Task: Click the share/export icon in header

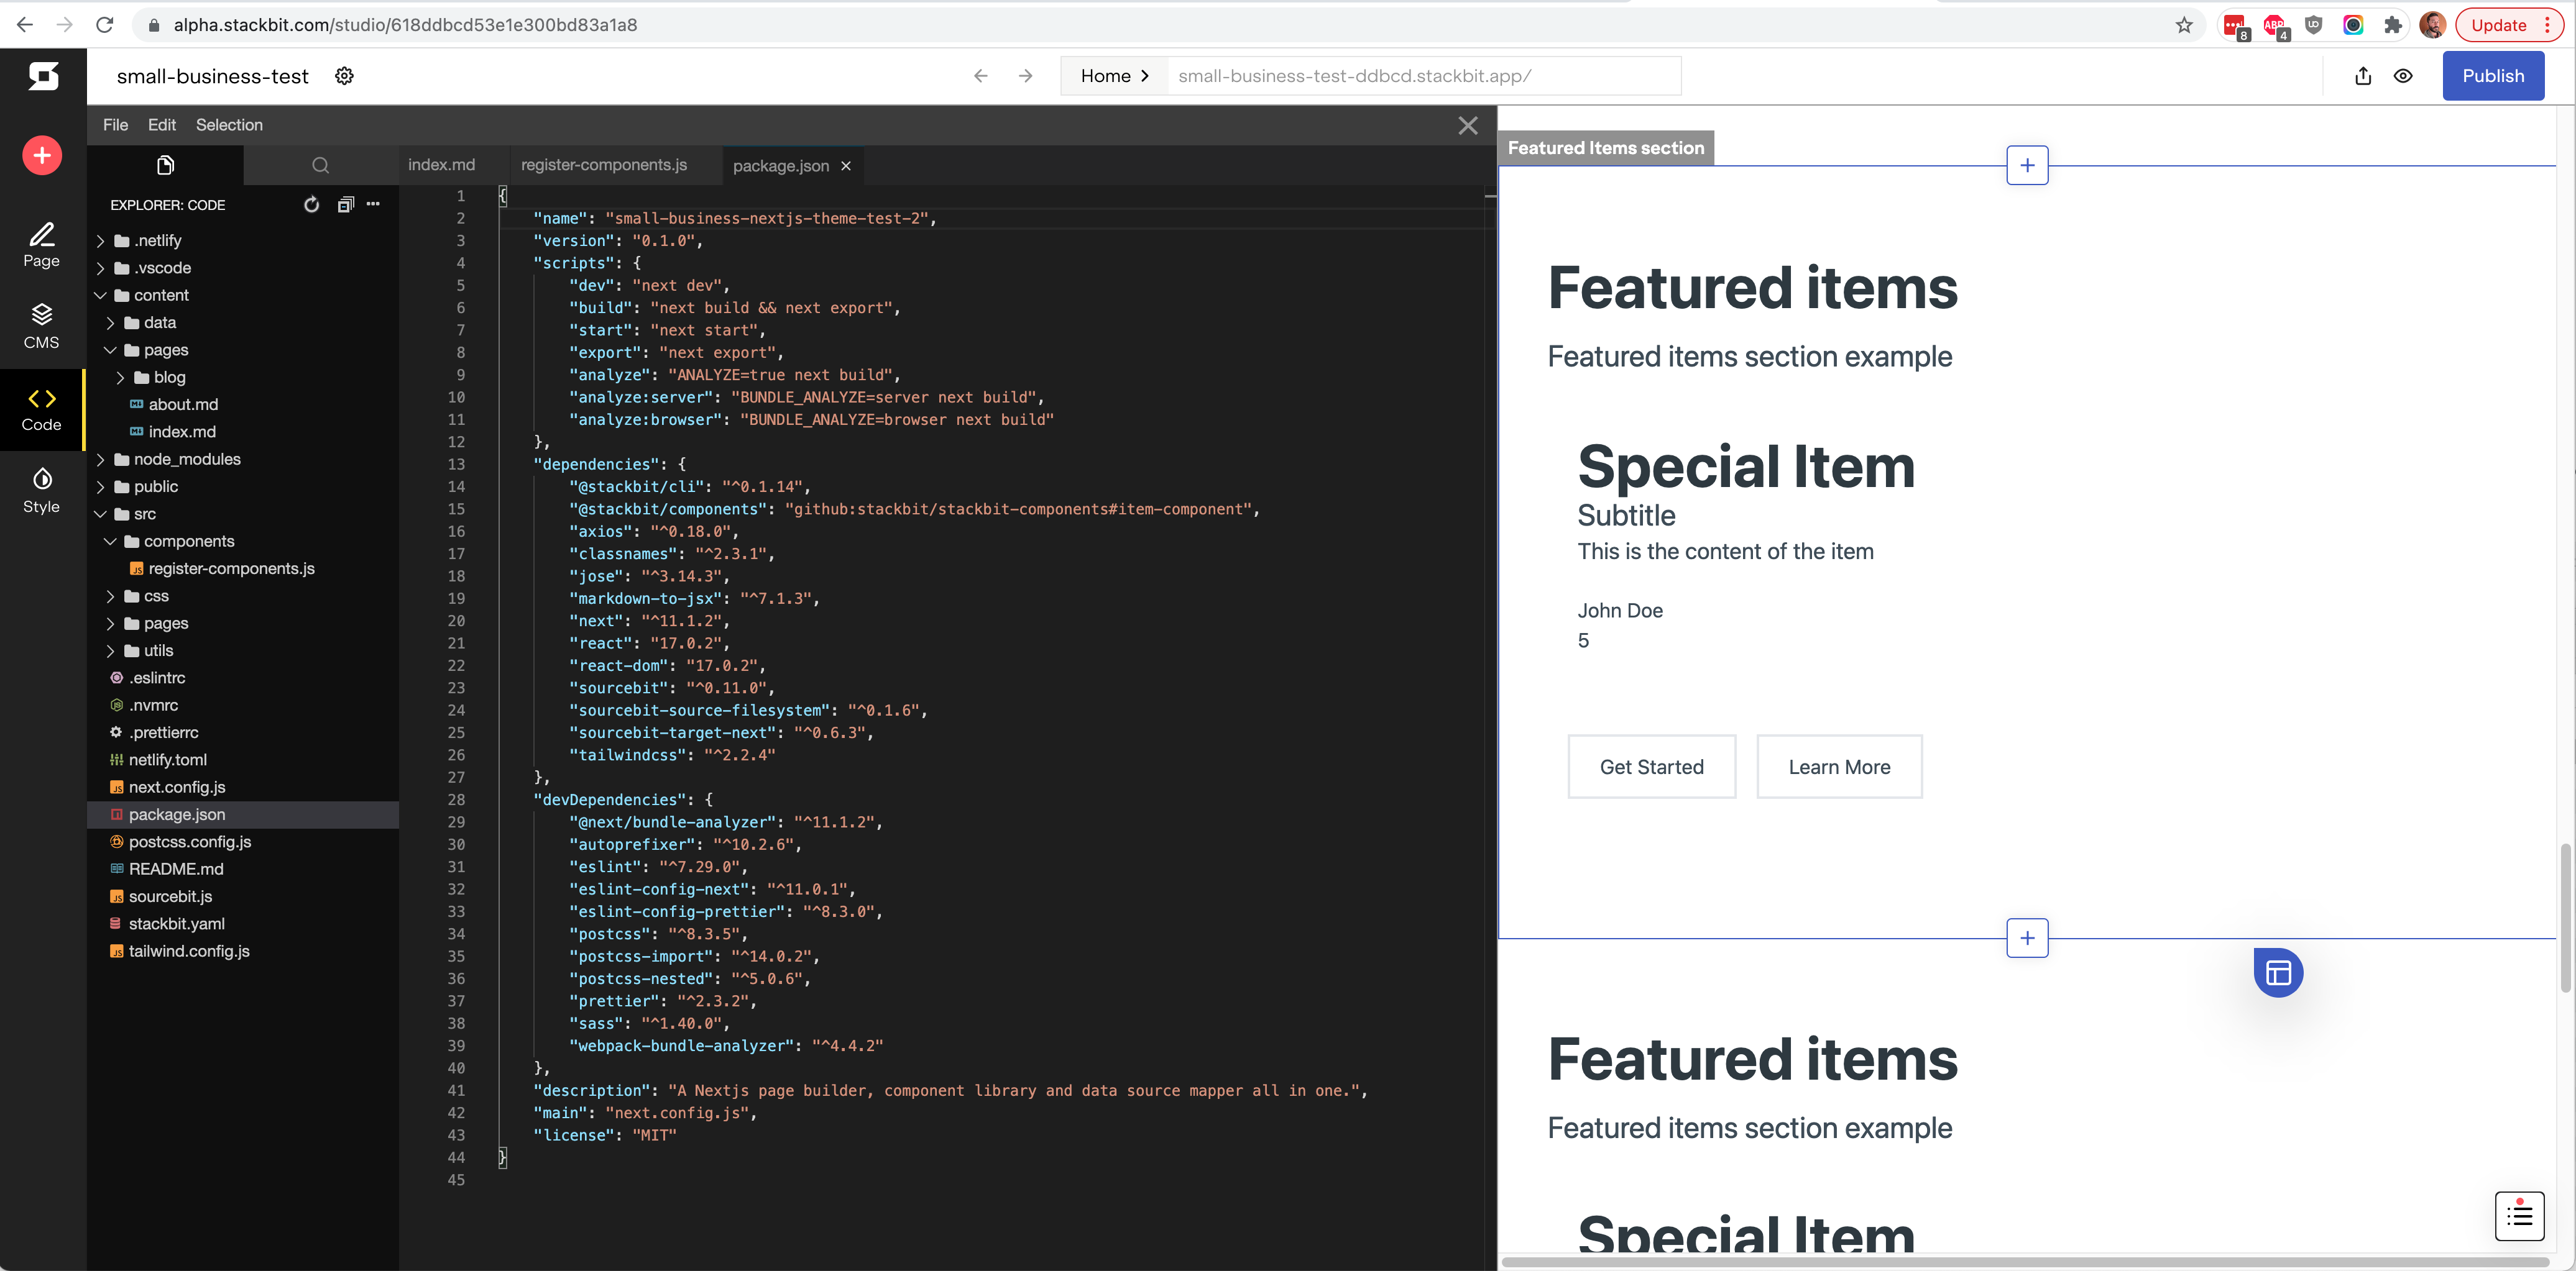Action: (2362, 76)
